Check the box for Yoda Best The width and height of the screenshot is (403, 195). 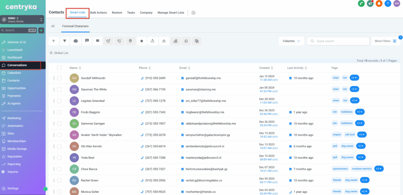[59, 158]
